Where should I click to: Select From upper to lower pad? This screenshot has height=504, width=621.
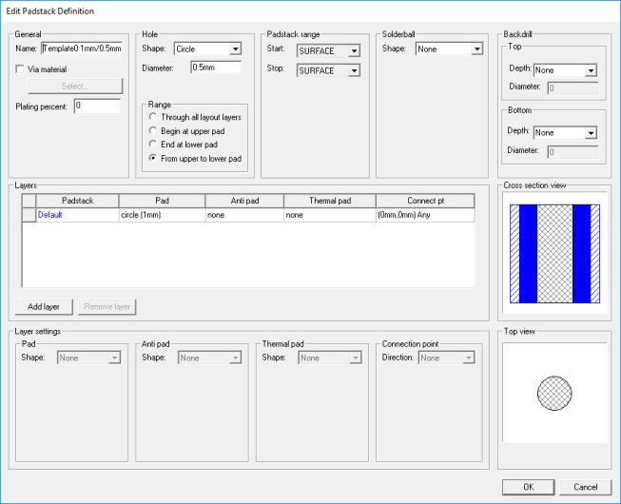[x=152, y=158]
